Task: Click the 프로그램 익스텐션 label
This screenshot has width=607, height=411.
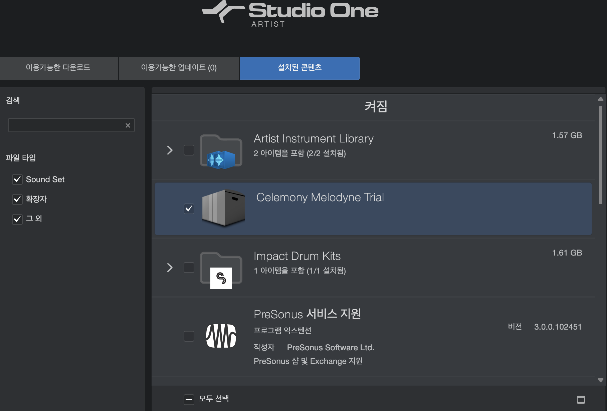Action: 282,331
